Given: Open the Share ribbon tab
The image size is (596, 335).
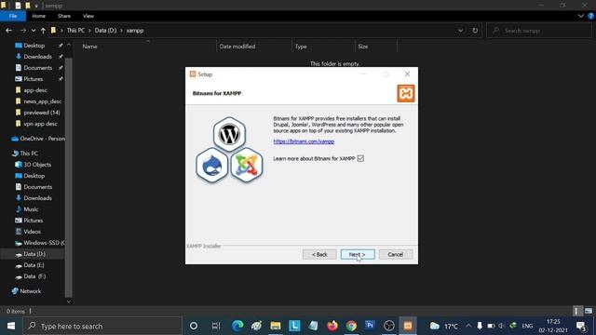Looking at the screenshot, I should (64, 16).
